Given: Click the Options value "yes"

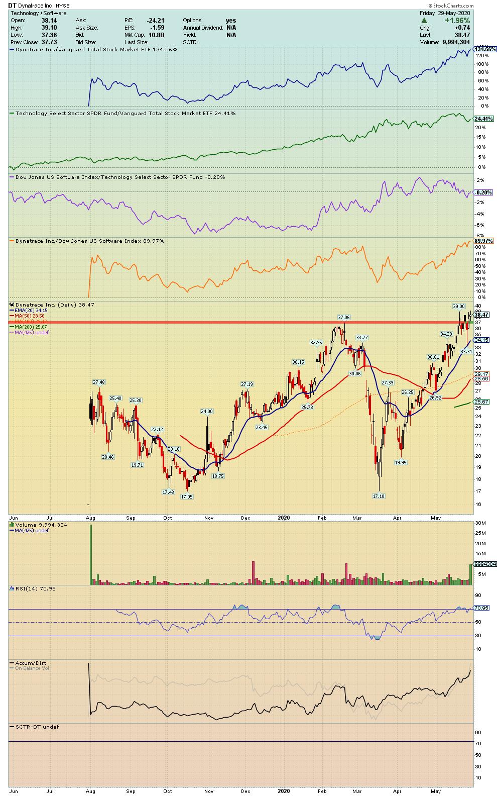Looking at the screenshot, I should (231, 21).
